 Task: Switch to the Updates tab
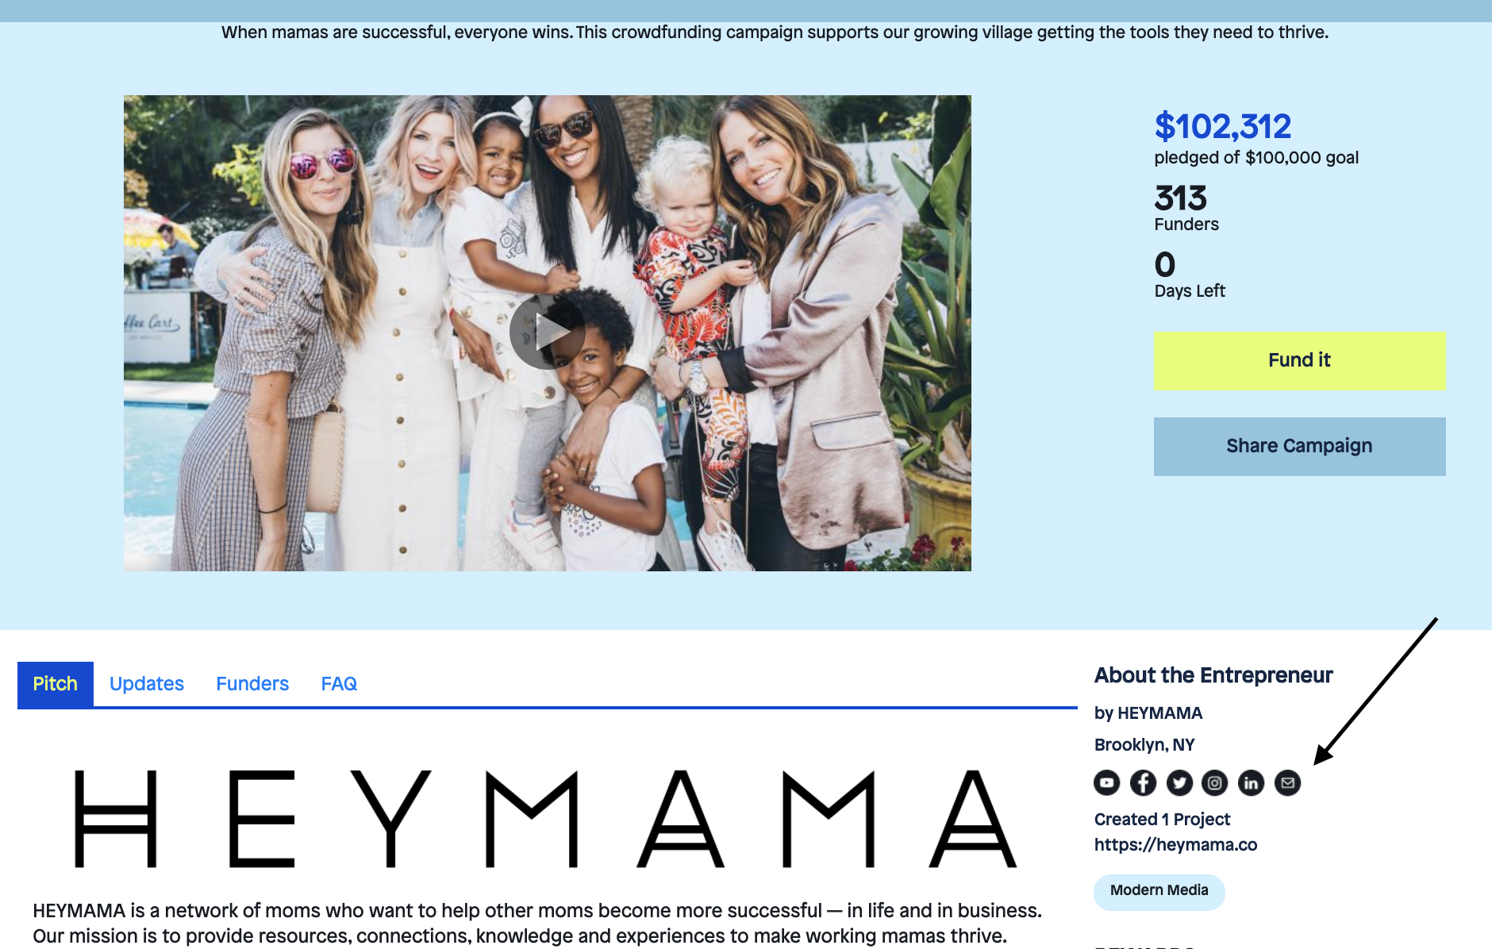(147, 684)
